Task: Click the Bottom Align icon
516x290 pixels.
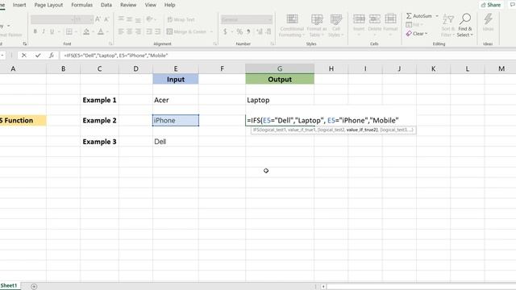Action: tap(138, 19)
